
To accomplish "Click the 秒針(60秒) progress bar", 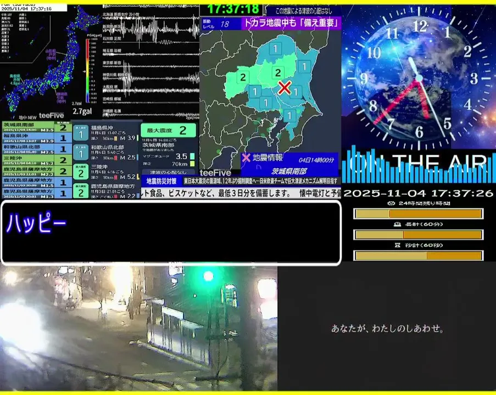I will (418, 256).
